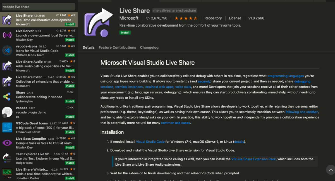This screenshot has height=181, width=335.
Task: Click the Live Share Audio extension icon
Action: [x=7, y=66]
